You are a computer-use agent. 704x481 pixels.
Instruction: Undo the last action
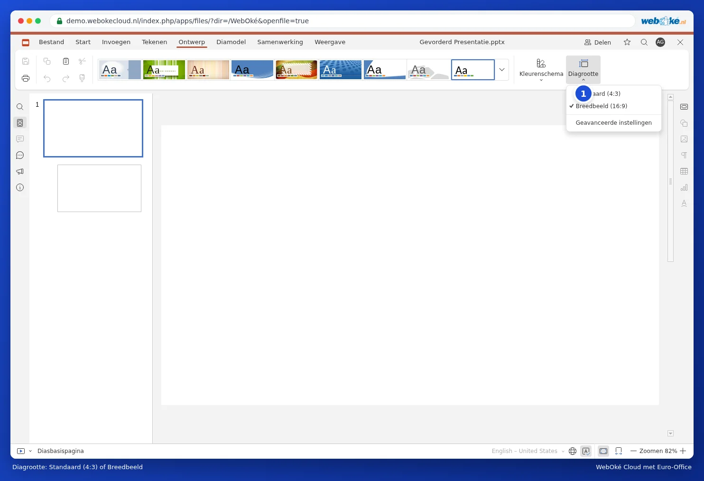click(x=47, y=78)
